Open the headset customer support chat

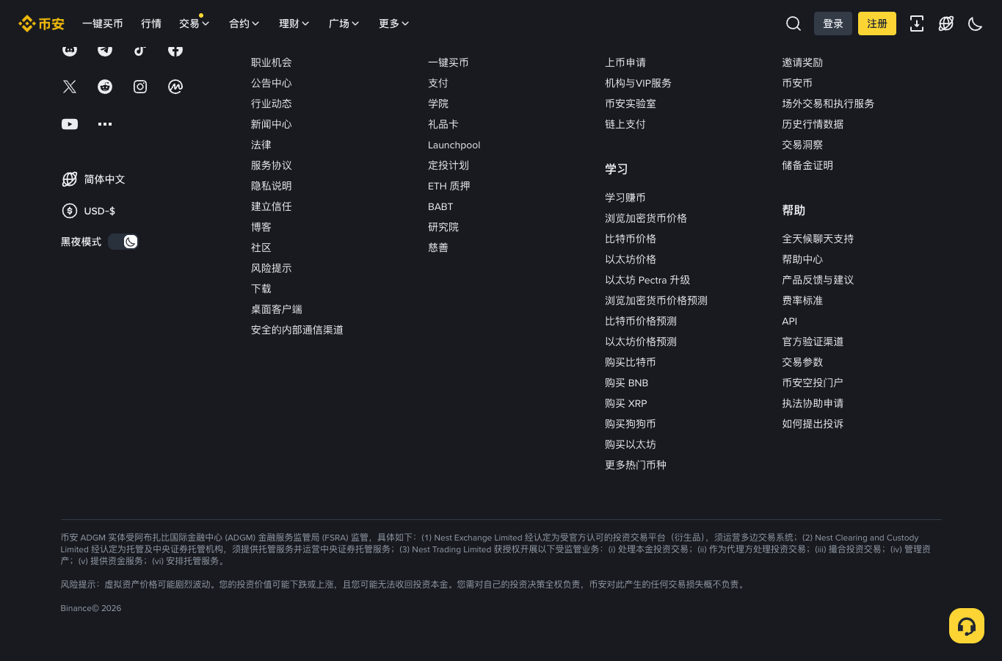click(967, 626)
